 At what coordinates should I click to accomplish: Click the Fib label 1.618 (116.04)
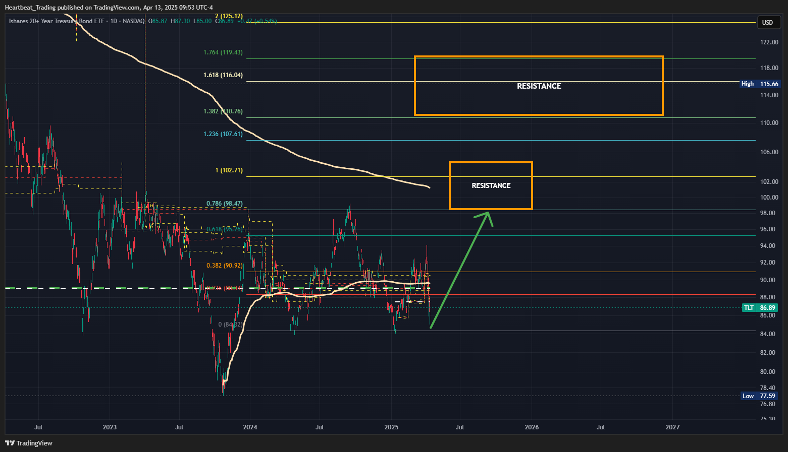coord(223,75)
